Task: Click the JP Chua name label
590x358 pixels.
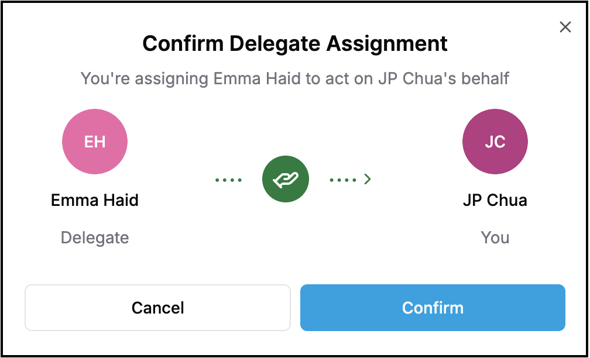Action: pos(495,200)
